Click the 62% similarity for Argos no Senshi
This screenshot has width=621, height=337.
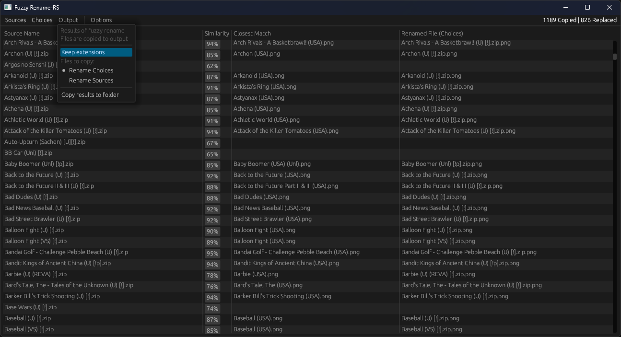click(212, 66)
